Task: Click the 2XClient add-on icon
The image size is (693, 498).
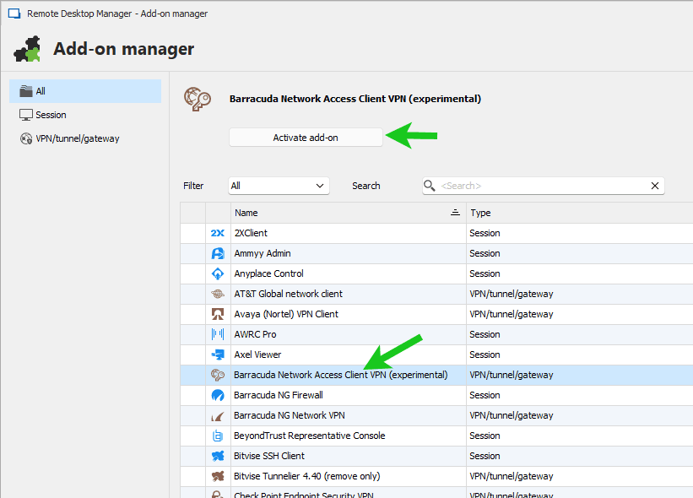Action: (217, 233)
